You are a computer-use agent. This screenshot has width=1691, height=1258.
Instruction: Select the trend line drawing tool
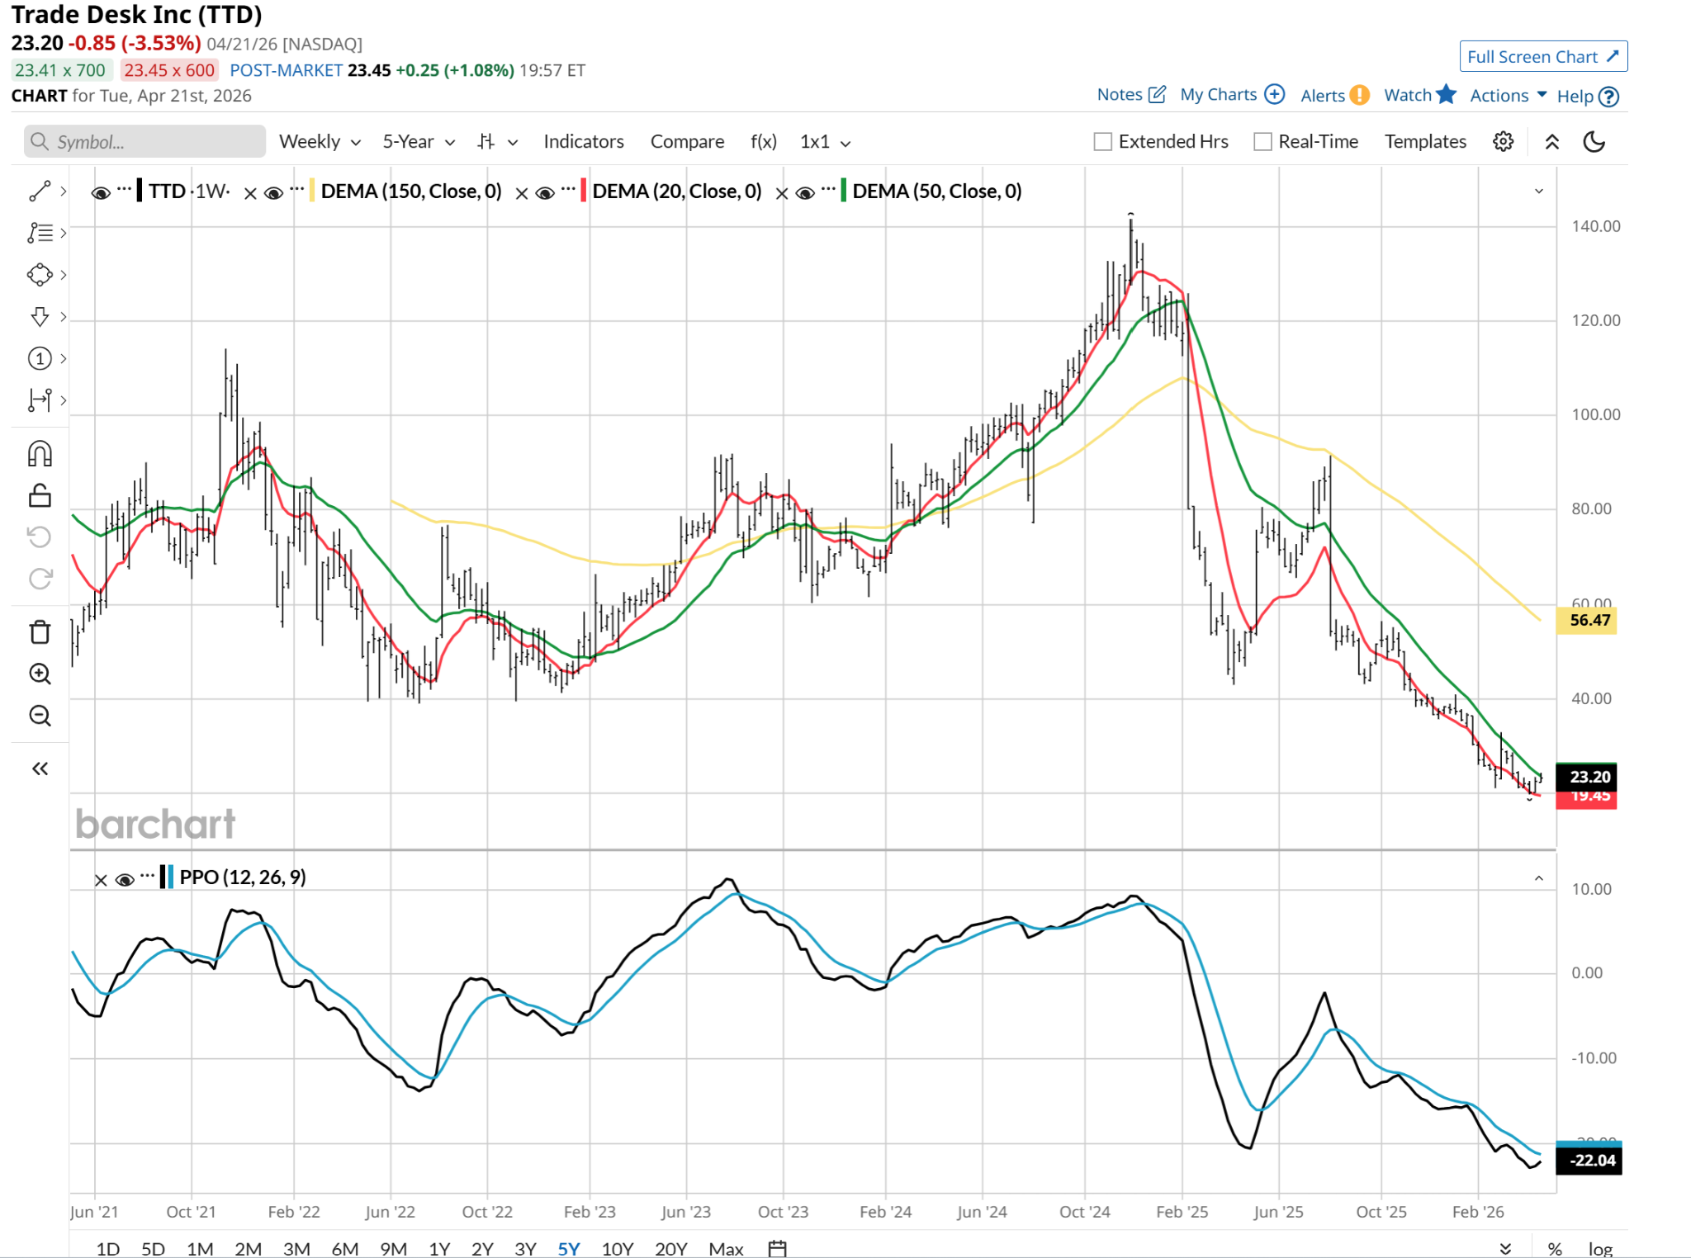(x=40, y=191)
